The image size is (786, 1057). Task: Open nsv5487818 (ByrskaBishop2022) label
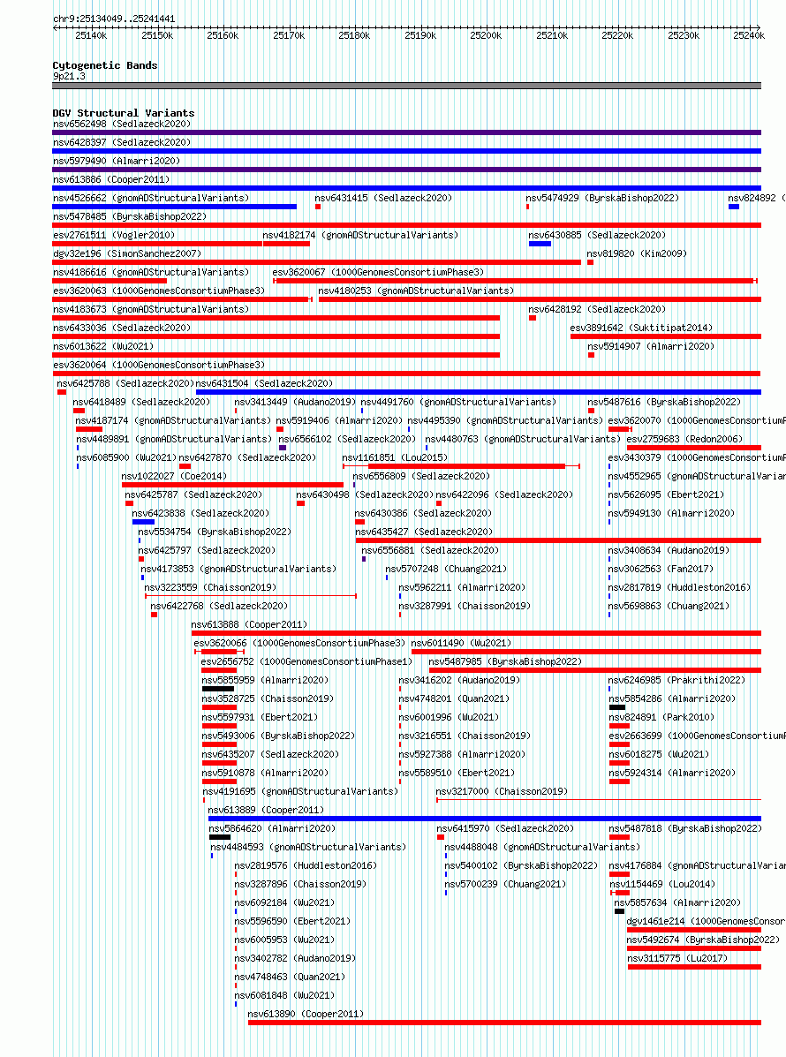point(685,828)
